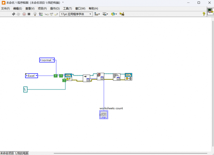Maximize the block diagram window
This screenshot has height=155, width=214.
(199, 3)
